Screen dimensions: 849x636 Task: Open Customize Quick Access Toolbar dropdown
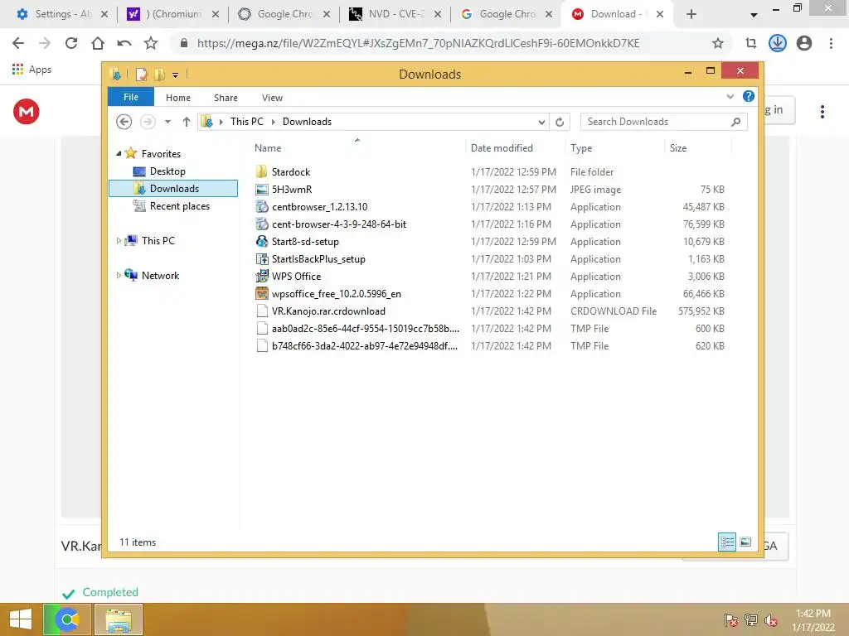coord(176,75)
